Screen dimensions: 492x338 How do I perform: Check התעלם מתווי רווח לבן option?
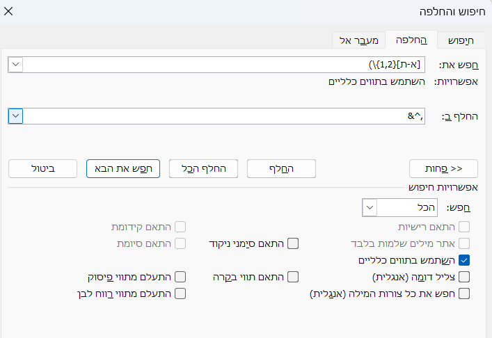point(180,293)
